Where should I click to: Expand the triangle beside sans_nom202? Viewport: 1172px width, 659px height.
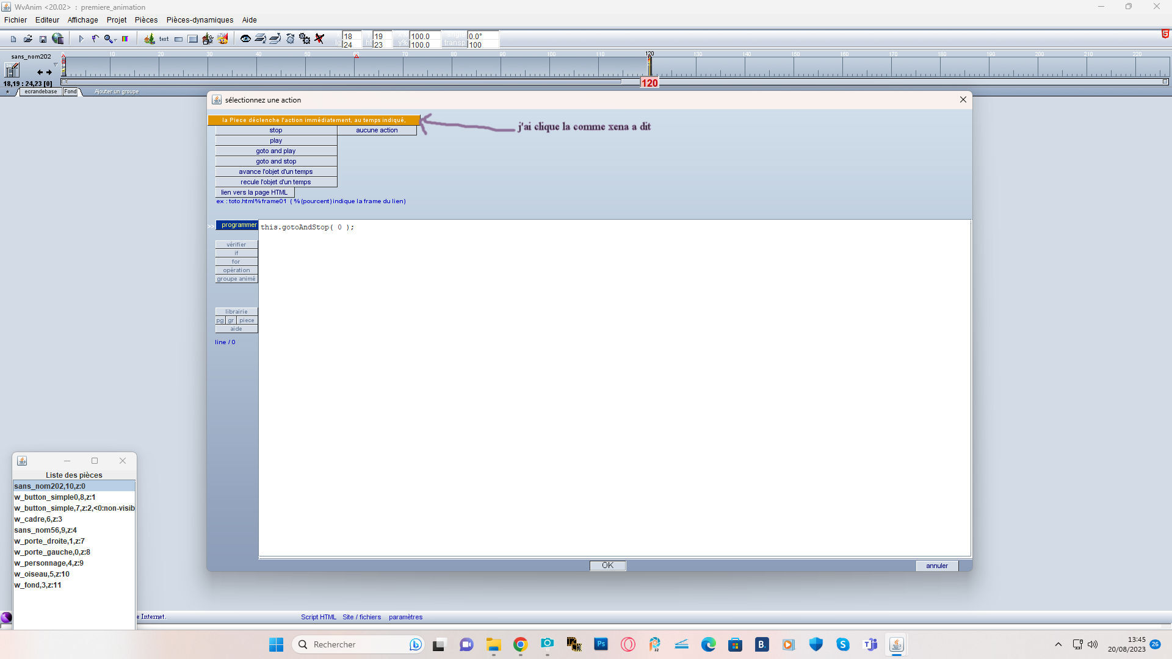(x=56, y=65)
